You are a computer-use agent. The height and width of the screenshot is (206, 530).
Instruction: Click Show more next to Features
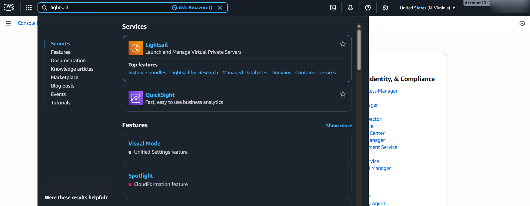click(339, 126)
